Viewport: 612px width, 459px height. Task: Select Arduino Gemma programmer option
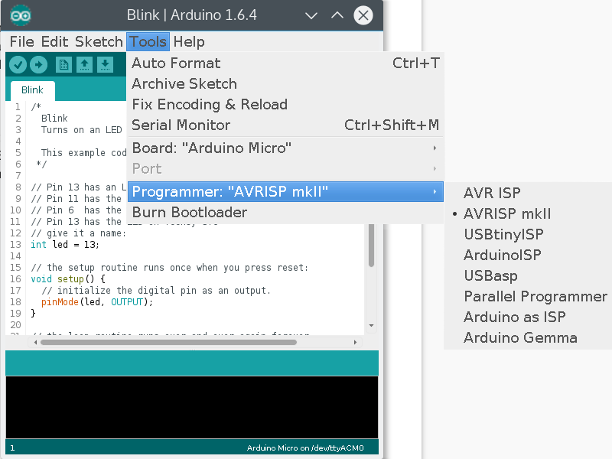528,338
